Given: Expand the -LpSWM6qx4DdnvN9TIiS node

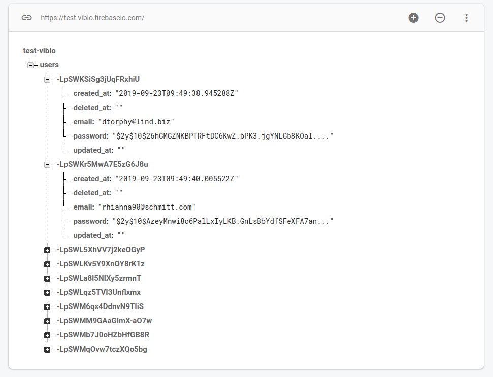Looking at the screenshot, I should click(47, 307).
